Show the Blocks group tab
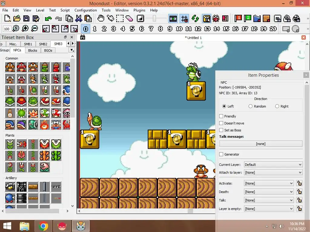Viewport: 310px width, 232px height. tap(33, 50)
